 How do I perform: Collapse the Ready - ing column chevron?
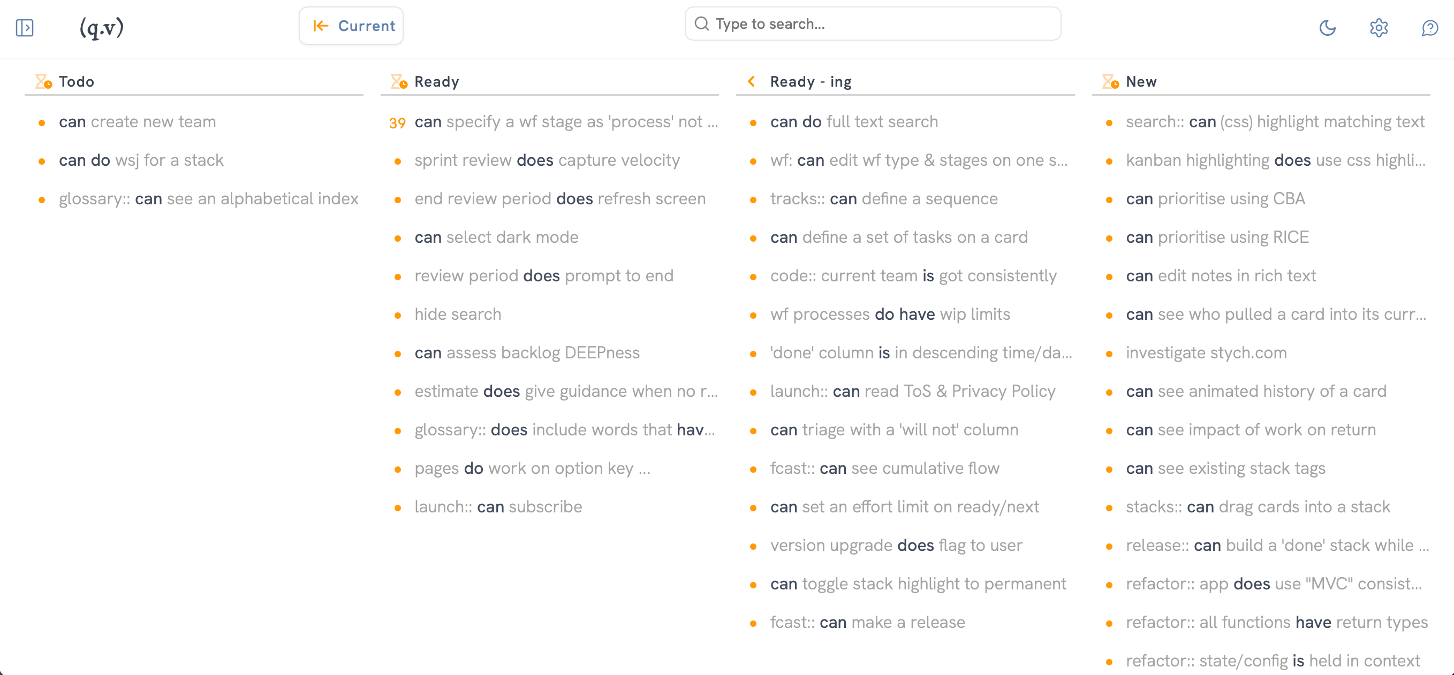click(x=752, y=82)
